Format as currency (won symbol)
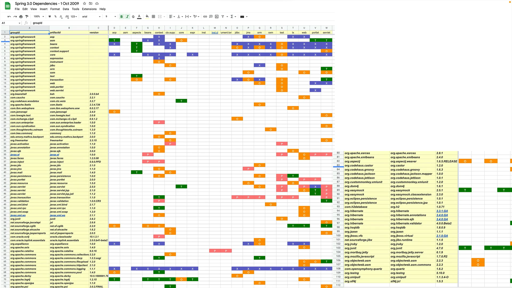 click(x=50, y=17)
